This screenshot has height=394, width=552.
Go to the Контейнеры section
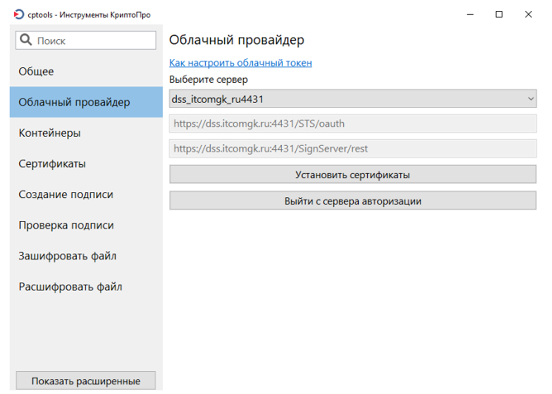tap(49, 133)
